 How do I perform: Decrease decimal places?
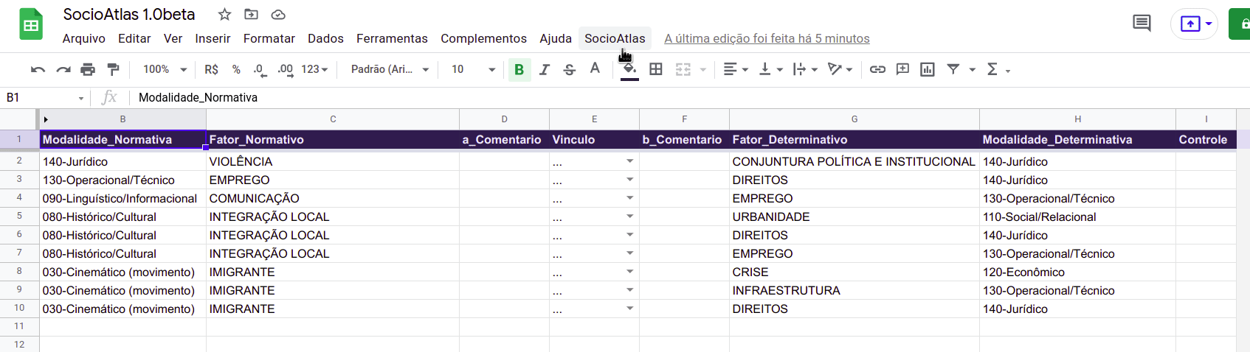pos(260,69)
